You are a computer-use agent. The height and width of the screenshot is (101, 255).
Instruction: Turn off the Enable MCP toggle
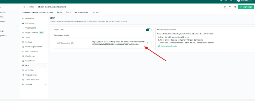coord(149,30)
